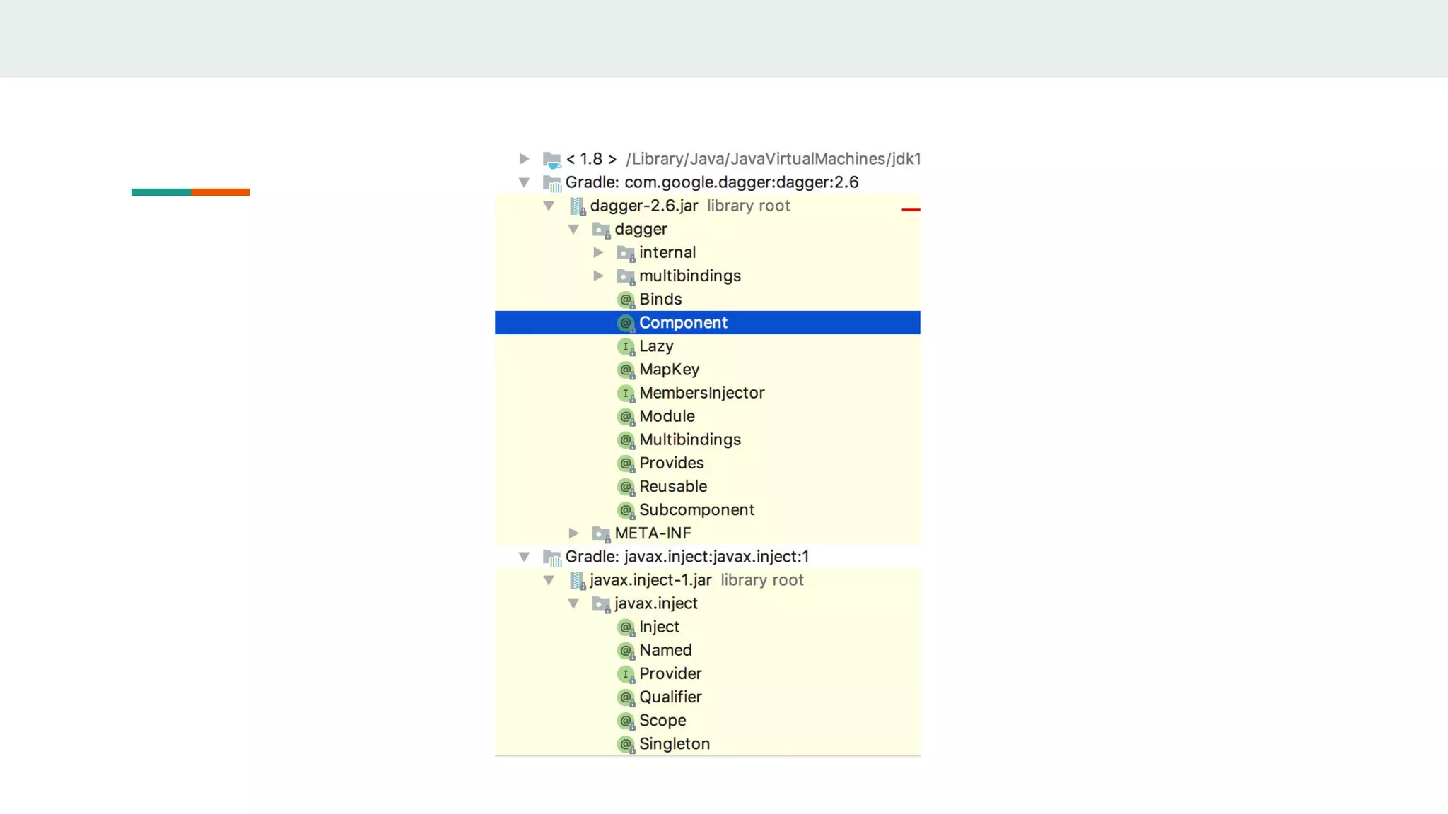Viewport: 1448px width, 814px height.
Task: Expand the META-INF folder
Action: pyautogui.click(x=573, y=533)
